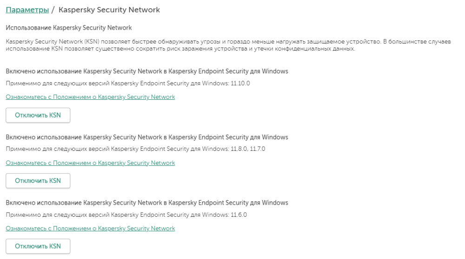The height and width of the screenshot is (259, 465).
Task: Select the 'Использование Kaspersky Security Network' heading
Action: [69, 28]
